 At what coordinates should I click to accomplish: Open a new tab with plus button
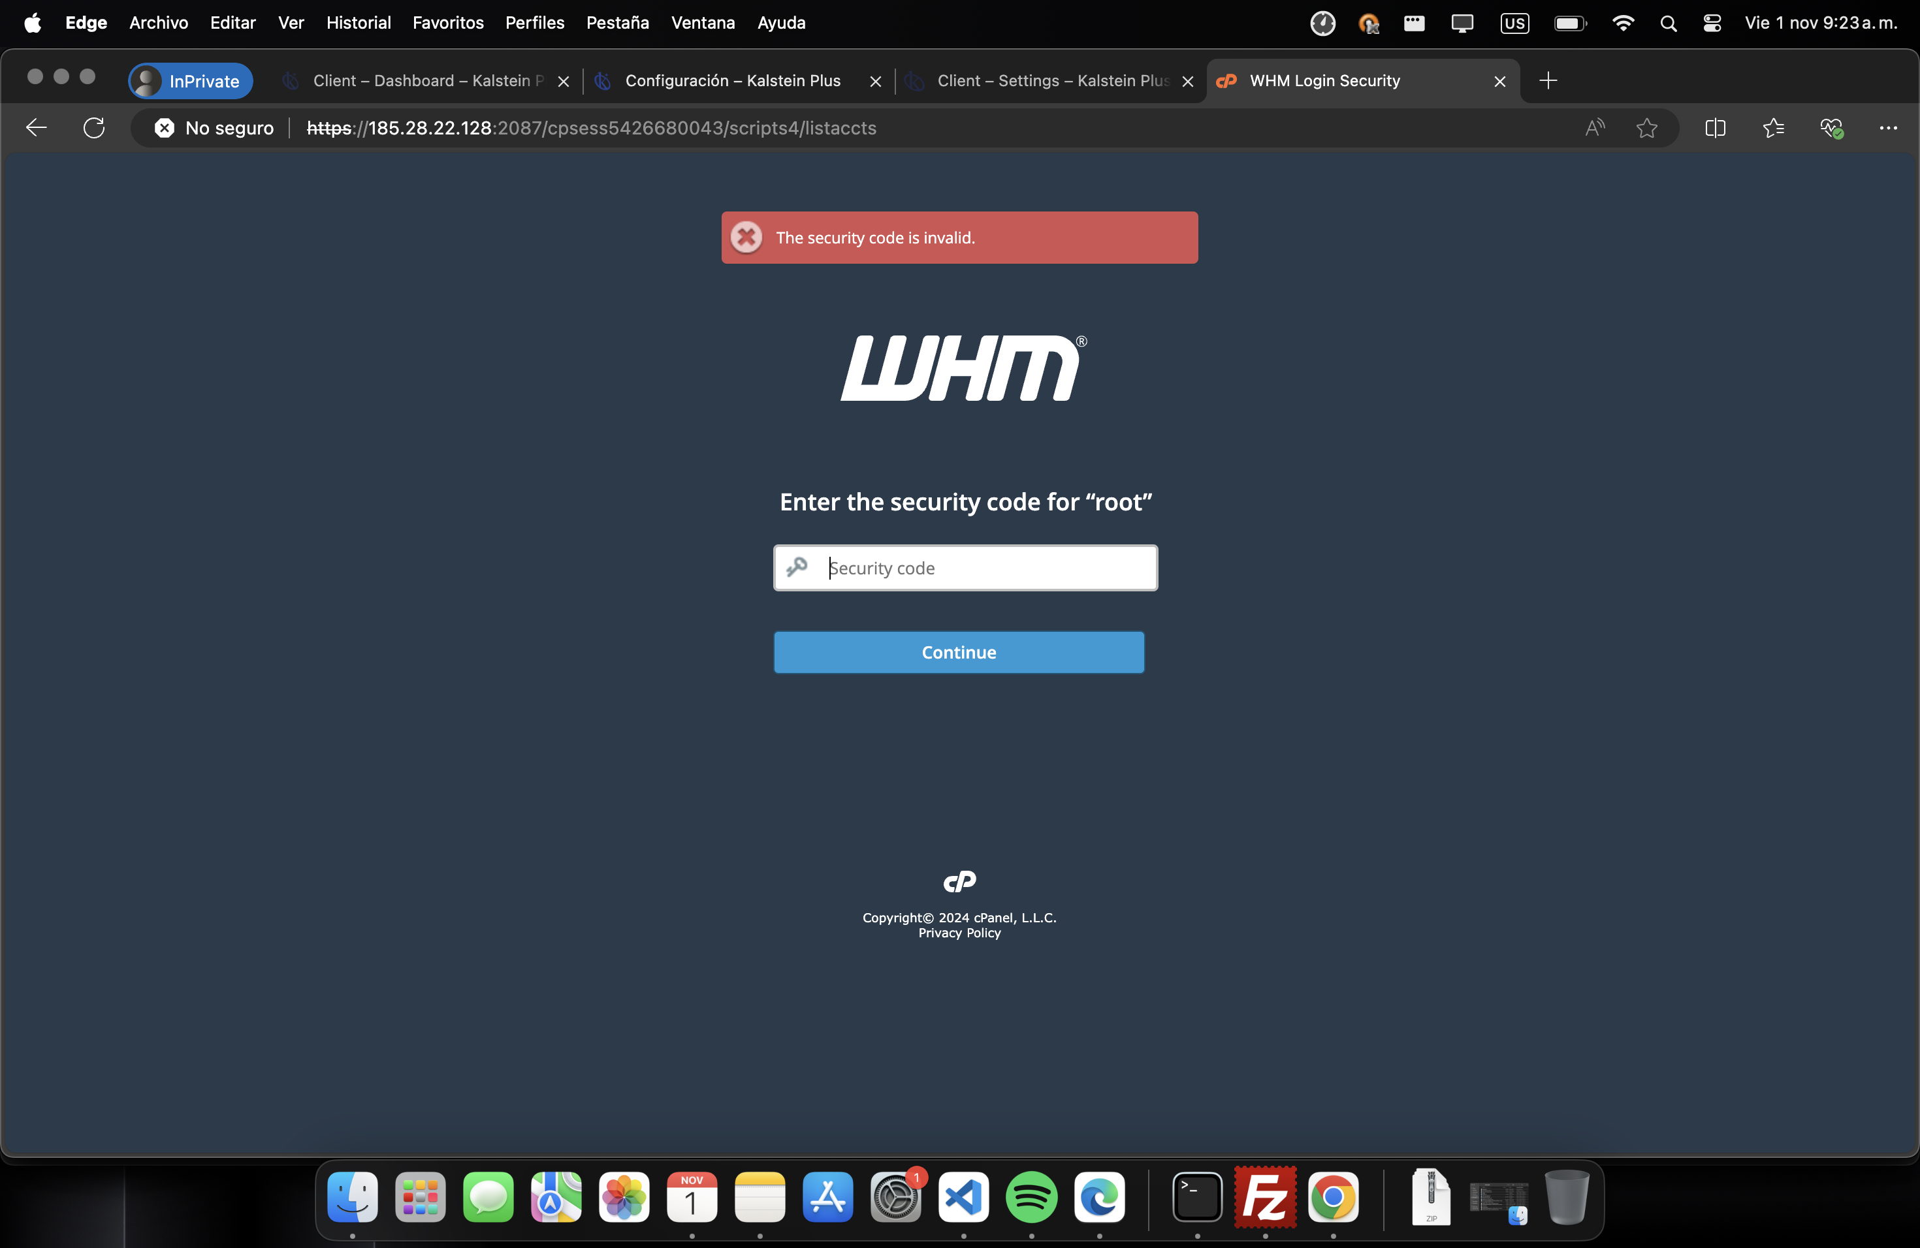pyautogui.click(x=1548, y=81)
